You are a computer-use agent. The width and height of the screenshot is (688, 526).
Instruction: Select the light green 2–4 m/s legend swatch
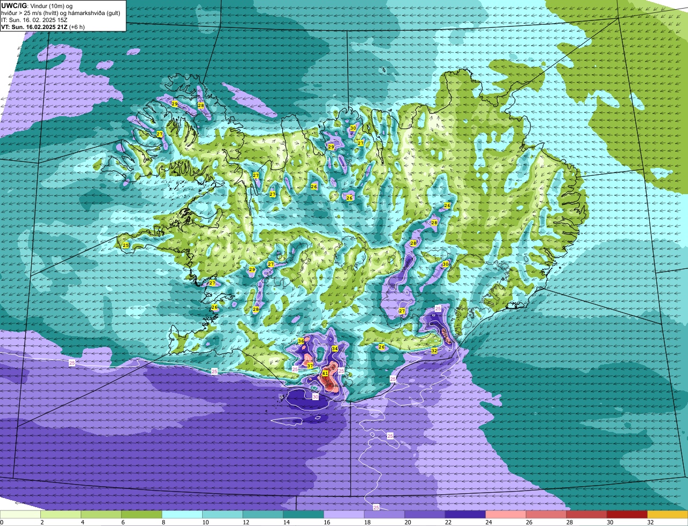[61, 514]
